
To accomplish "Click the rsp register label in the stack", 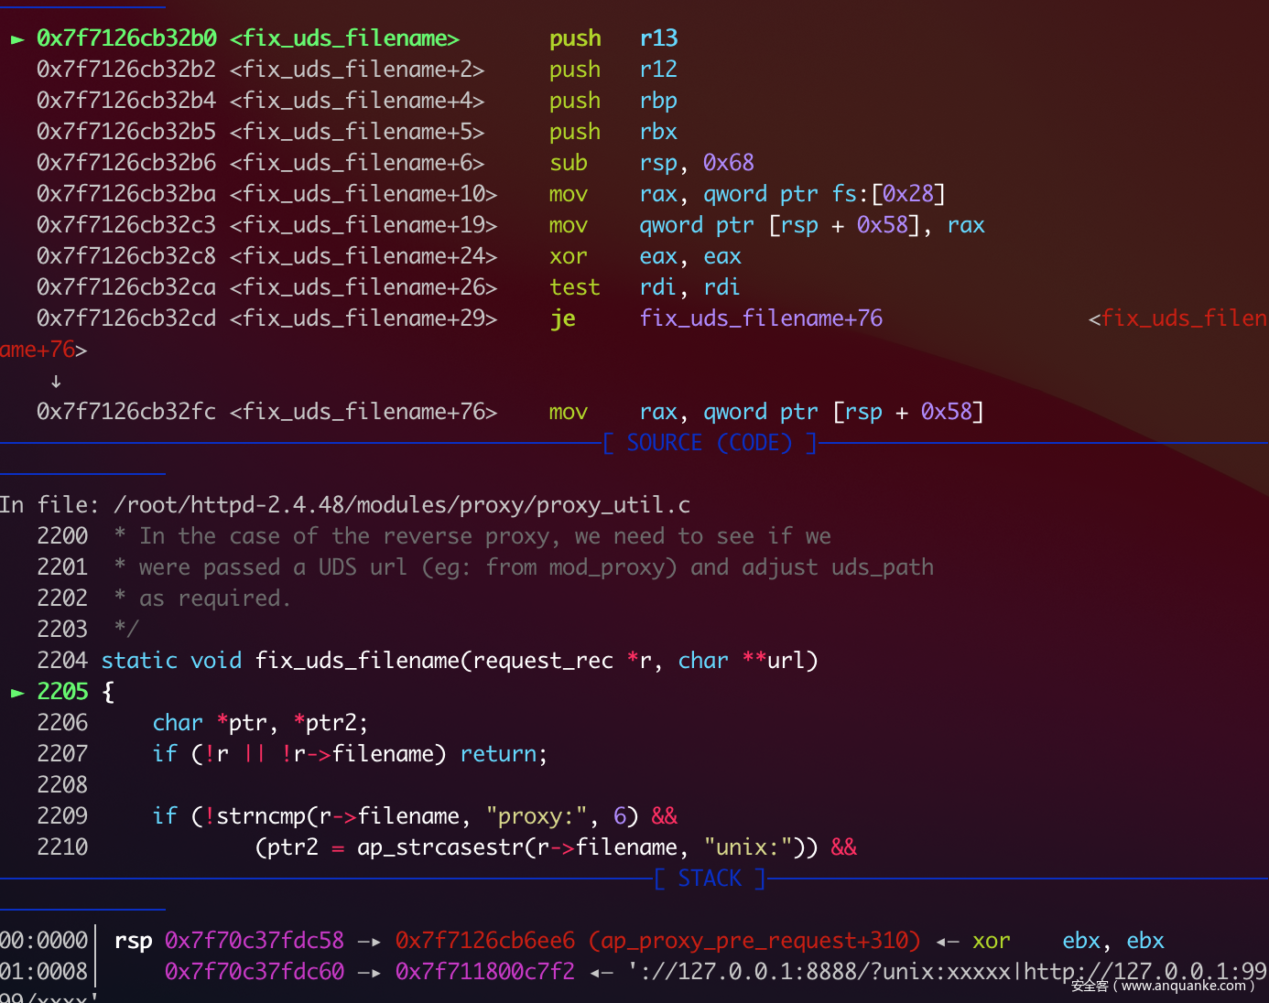I will click(133, 941).
